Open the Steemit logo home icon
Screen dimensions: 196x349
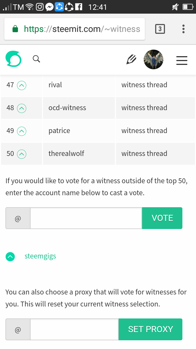(x=13, y=59)
